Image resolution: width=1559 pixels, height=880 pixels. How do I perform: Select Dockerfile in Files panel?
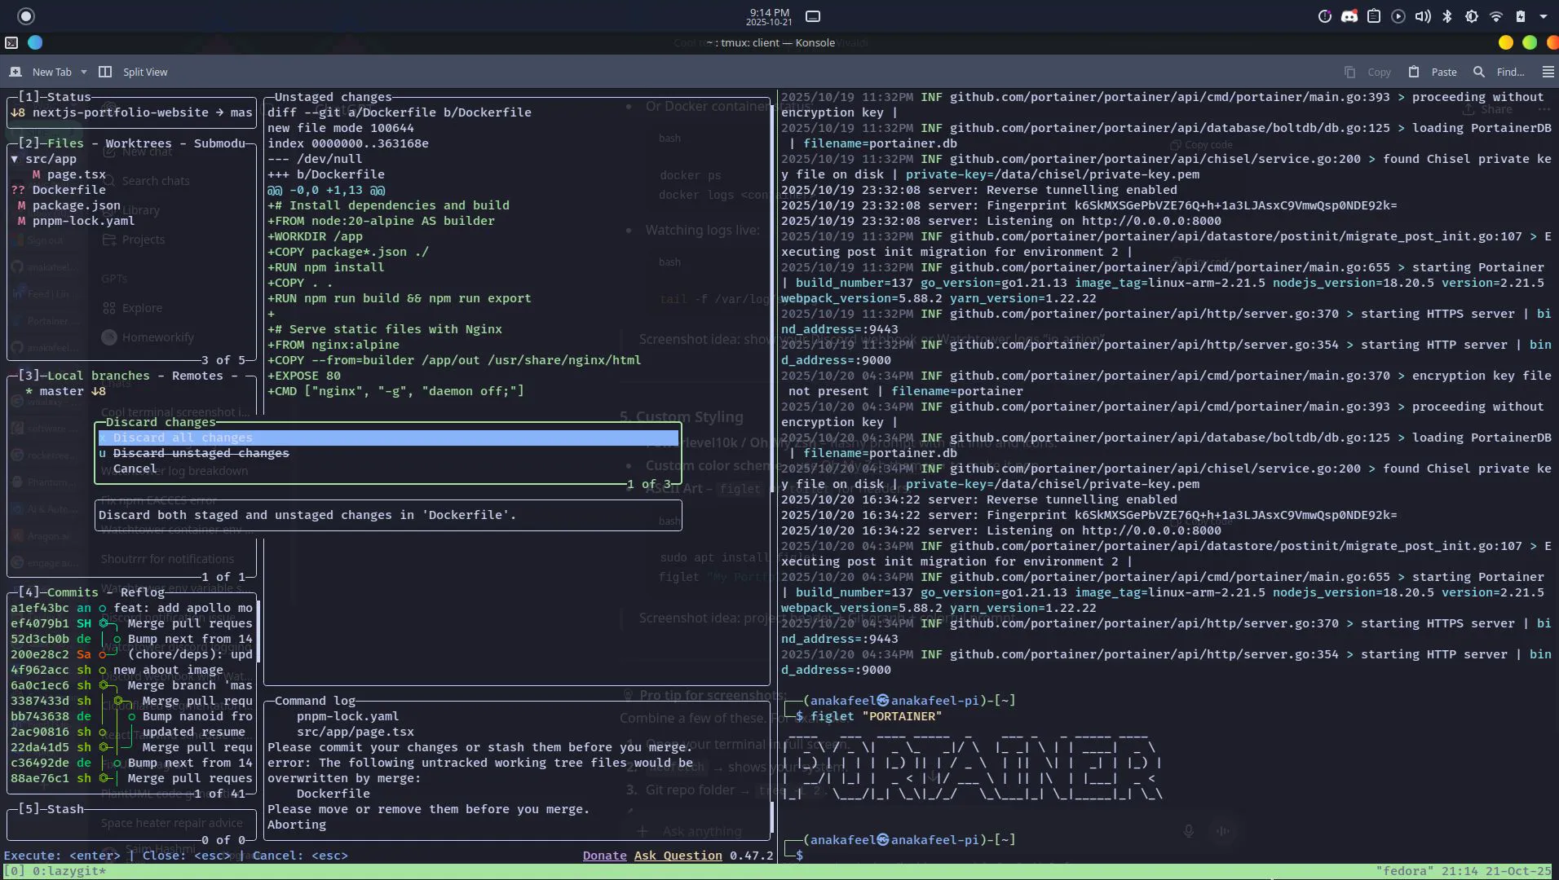(69, 190)
